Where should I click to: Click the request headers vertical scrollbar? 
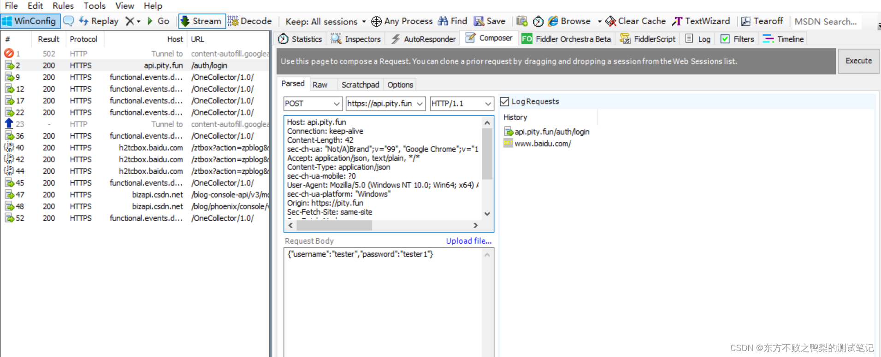[x=487, y=153]
